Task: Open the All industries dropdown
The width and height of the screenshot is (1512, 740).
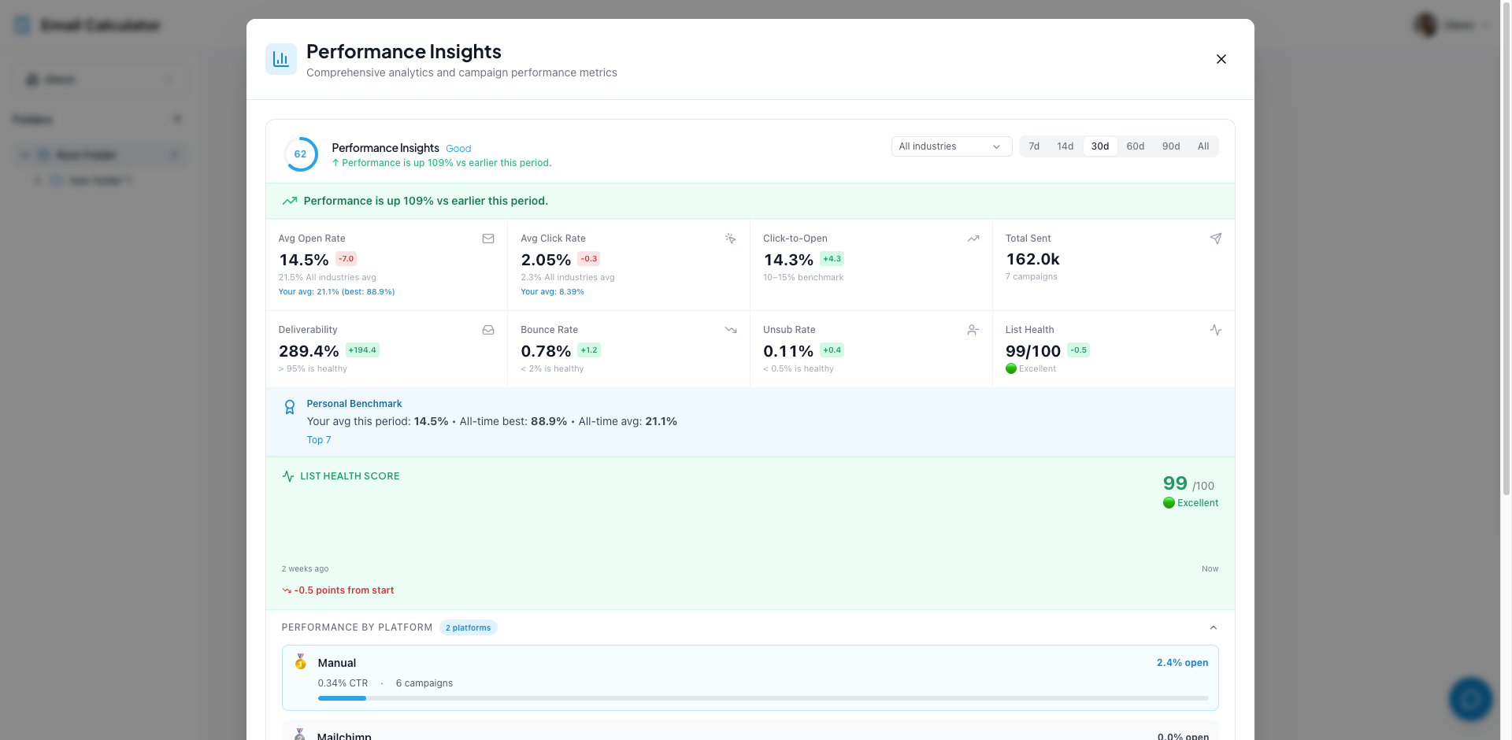Action: [x=951, y=146]
